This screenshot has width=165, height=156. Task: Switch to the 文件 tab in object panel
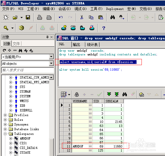click(x=16, y=44)
